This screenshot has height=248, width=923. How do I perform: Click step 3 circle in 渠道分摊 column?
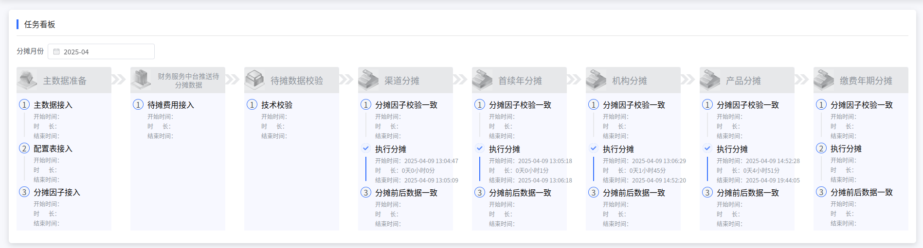(366, 192)
